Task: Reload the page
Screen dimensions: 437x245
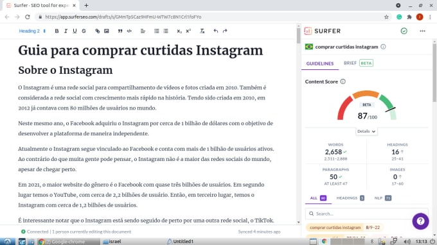Action: pyautogui.click(x=27, y=17)
